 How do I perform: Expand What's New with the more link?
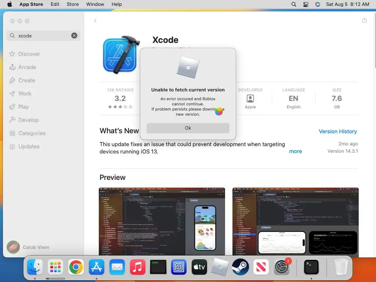point(296,151)
